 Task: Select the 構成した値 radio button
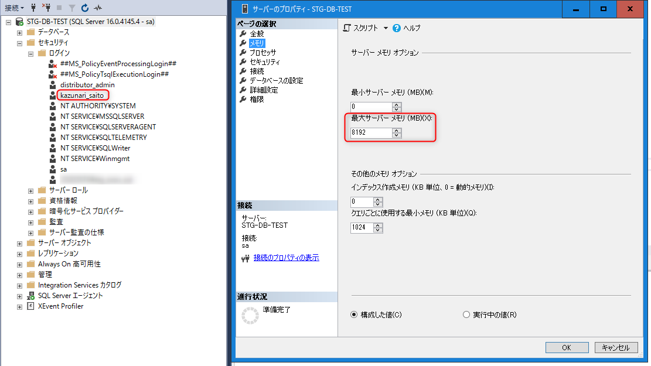point(354,314)
